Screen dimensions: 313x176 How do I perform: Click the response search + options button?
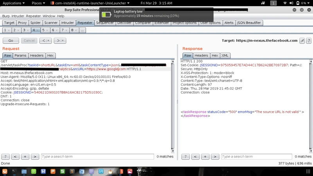(x=205, y=156)
